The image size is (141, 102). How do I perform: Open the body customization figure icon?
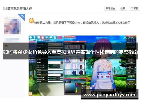click(35, 37)
